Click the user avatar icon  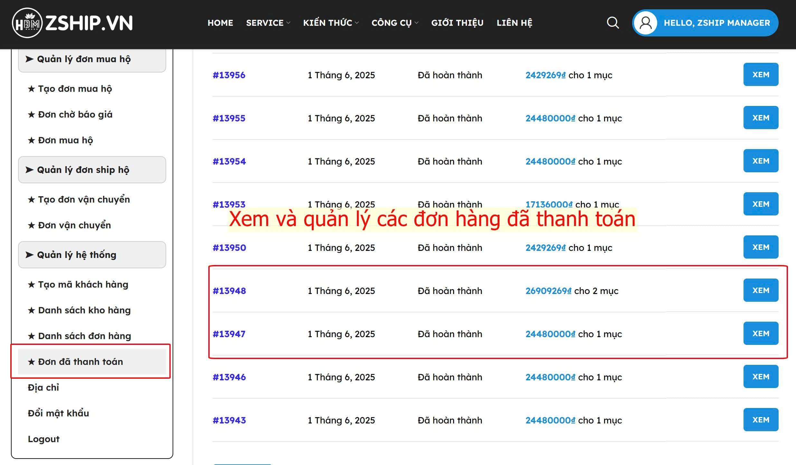coord(646,23)
